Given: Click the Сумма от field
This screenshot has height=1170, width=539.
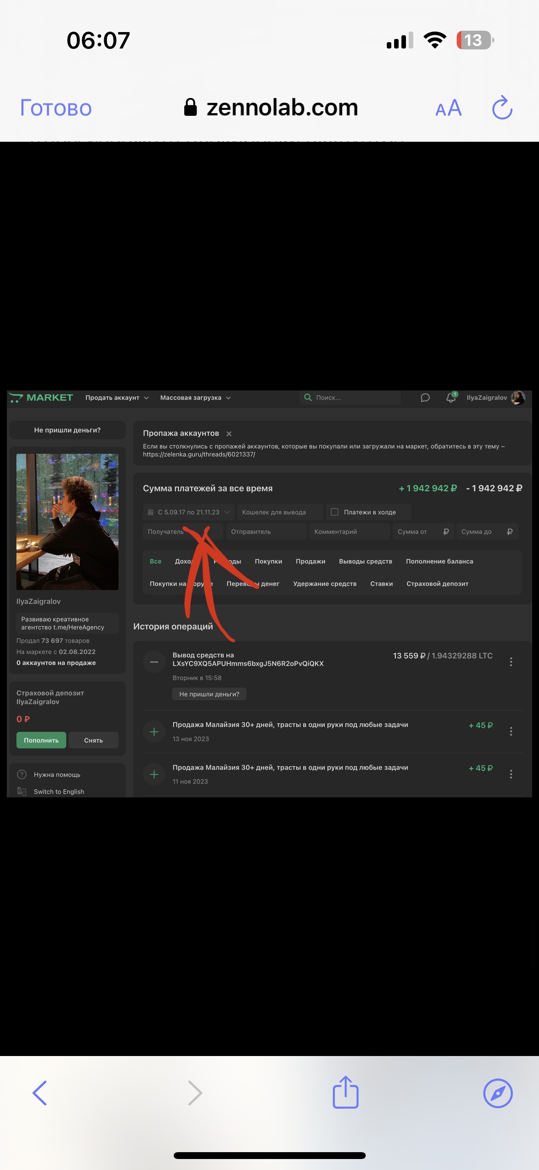Looking at the screenshot, I should [x=423, y=531].
